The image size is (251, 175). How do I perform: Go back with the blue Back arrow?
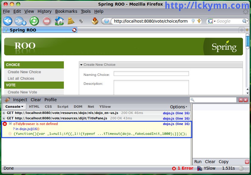[x=7, y=21]
